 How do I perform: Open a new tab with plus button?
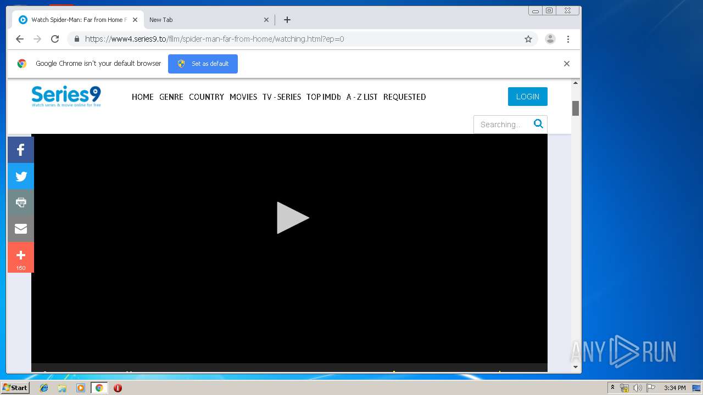click(x=287, y=20)
